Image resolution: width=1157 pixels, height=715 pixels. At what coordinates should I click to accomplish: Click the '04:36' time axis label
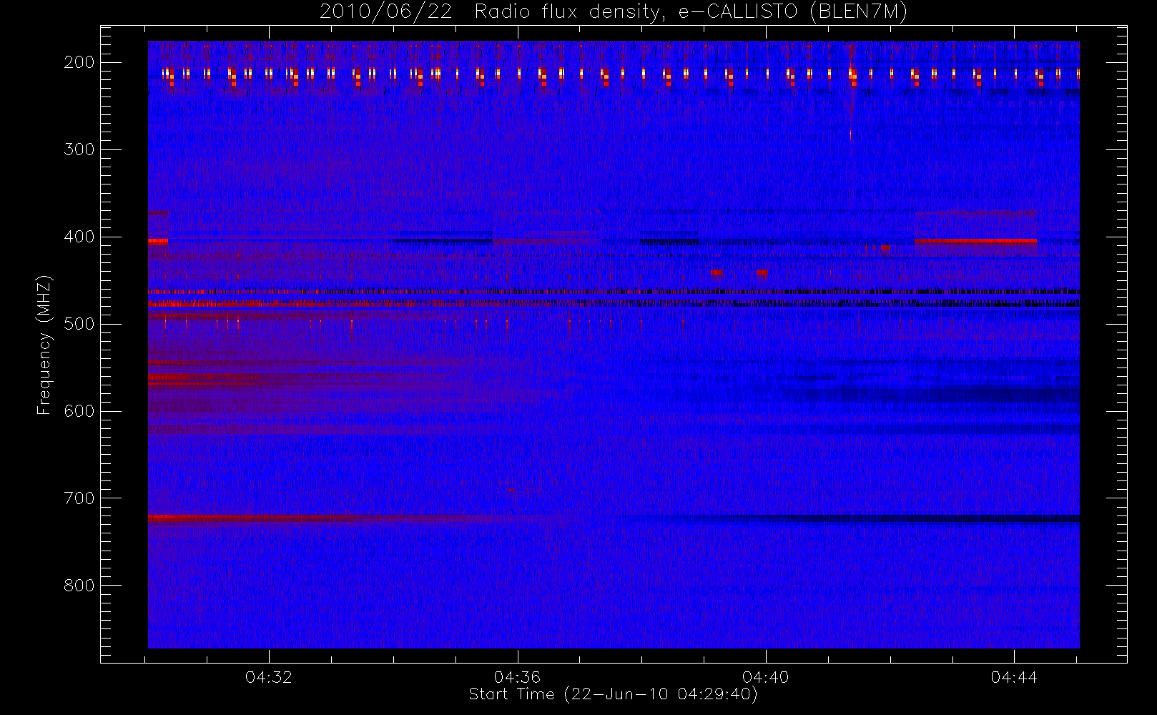[x=517, y=677]
